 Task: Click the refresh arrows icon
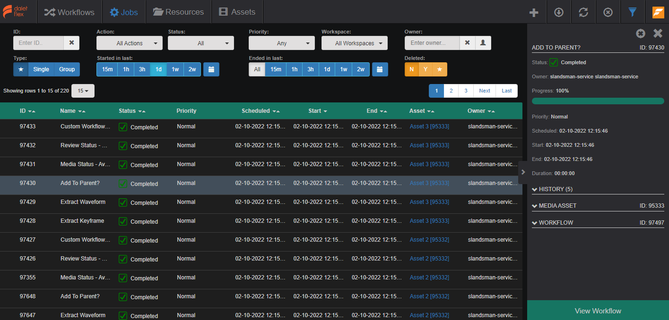(x=583, y=12)
